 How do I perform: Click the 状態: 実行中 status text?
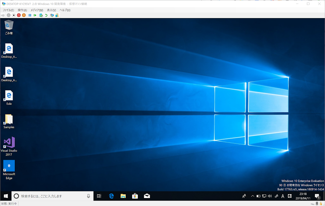tap(9, 204)
